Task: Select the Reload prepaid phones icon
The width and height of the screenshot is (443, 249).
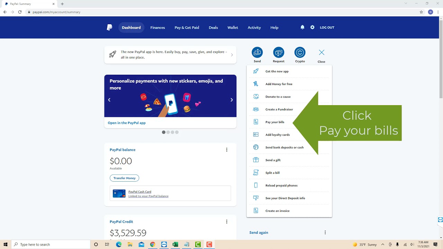Action: 256,185
